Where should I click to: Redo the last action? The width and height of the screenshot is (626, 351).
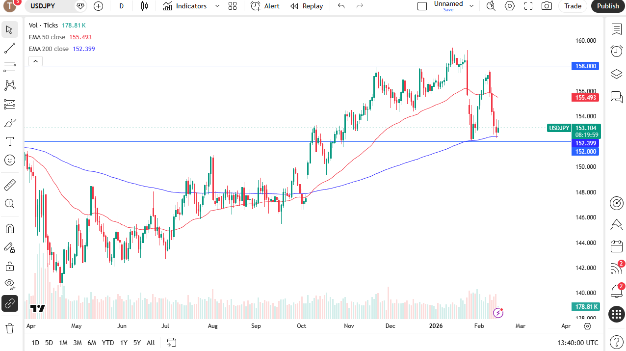360,6
